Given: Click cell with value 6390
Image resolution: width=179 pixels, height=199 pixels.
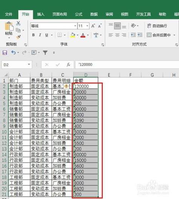Looking at the screenshot, I should coord(86,120).
